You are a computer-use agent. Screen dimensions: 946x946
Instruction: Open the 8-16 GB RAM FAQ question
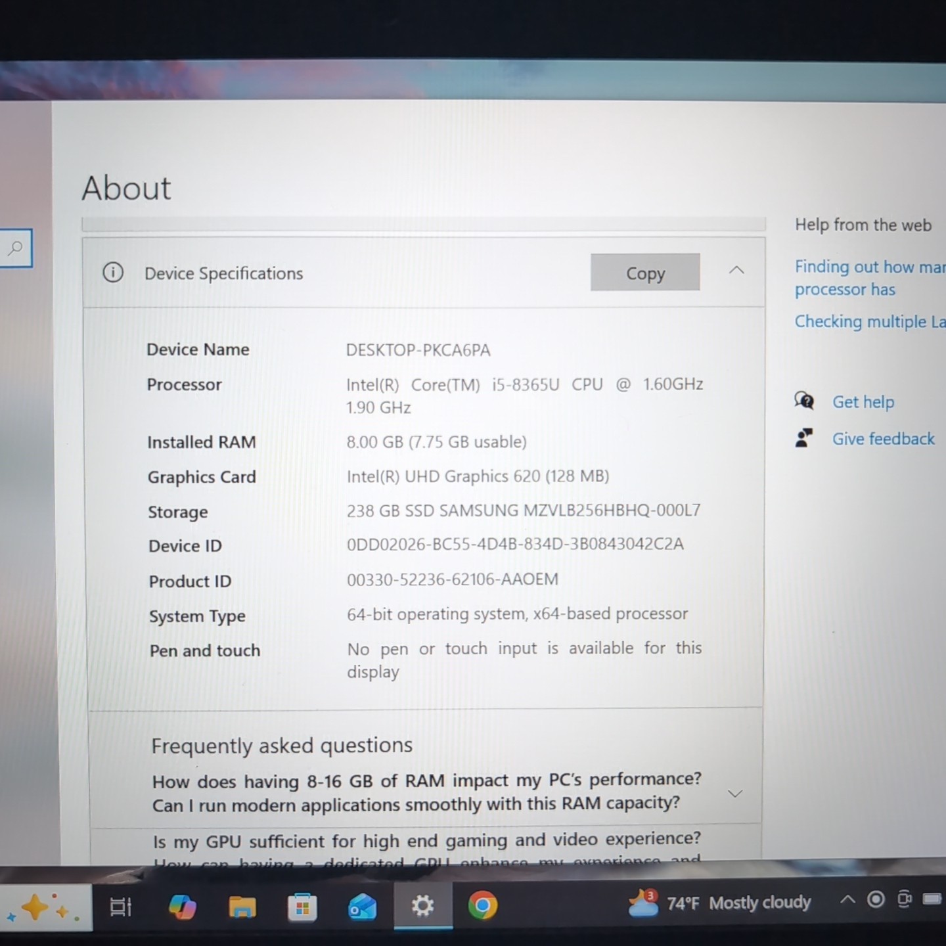point(426,792)
